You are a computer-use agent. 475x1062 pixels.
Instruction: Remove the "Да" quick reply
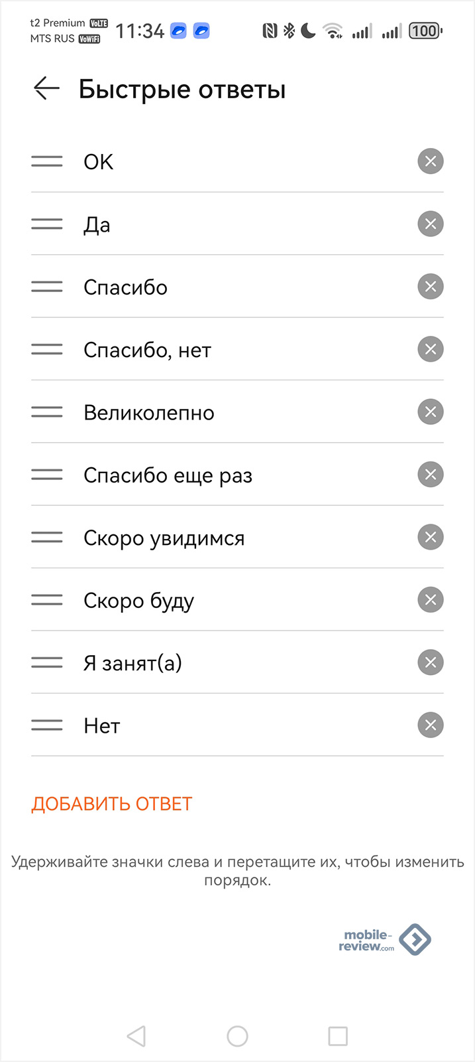[431, 224]
